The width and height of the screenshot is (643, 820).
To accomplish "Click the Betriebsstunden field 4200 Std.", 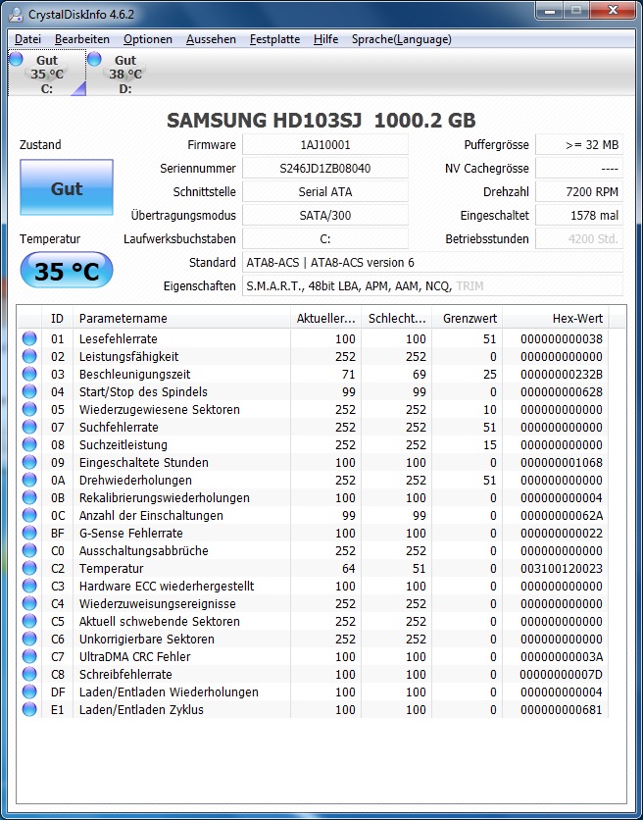I will click(579, 239).
